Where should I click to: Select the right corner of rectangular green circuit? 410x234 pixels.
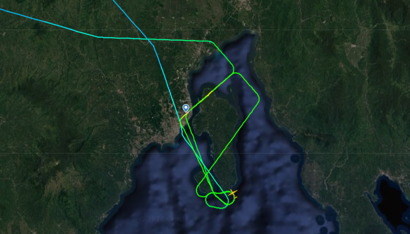pyautogui.click(x=257, y=99)
